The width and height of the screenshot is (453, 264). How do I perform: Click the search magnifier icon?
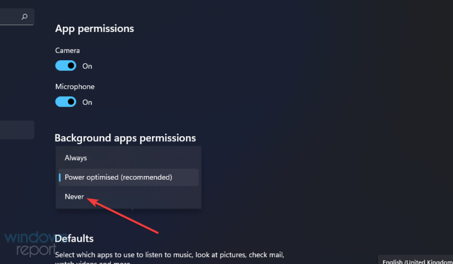pos(24,17)
